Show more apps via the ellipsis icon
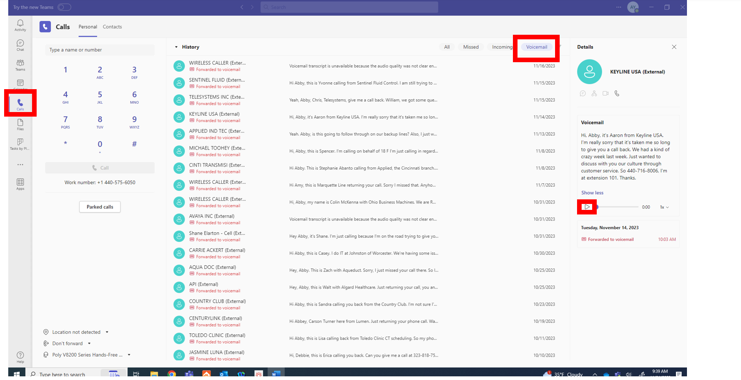 tap(20, 165)
